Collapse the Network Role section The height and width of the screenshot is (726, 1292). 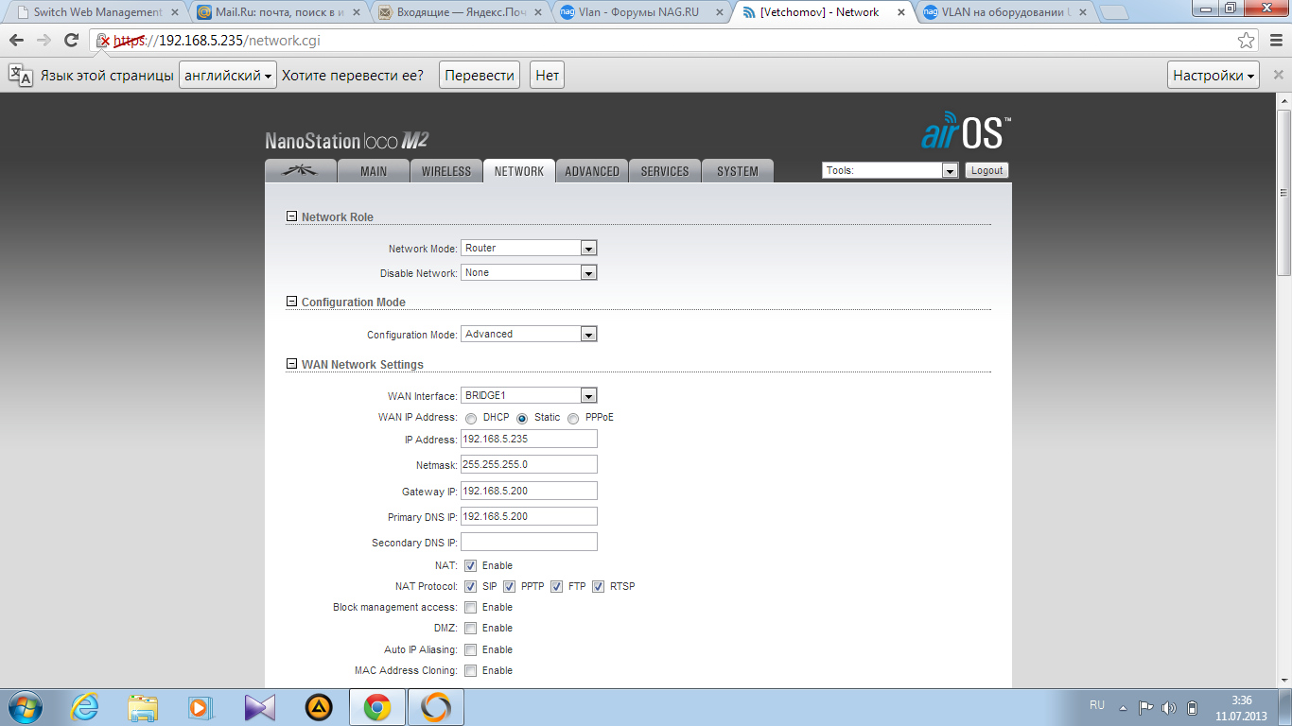pos(291,217)
